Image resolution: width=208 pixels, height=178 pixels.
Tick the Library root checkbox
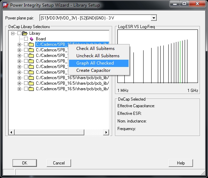(20, 33)
